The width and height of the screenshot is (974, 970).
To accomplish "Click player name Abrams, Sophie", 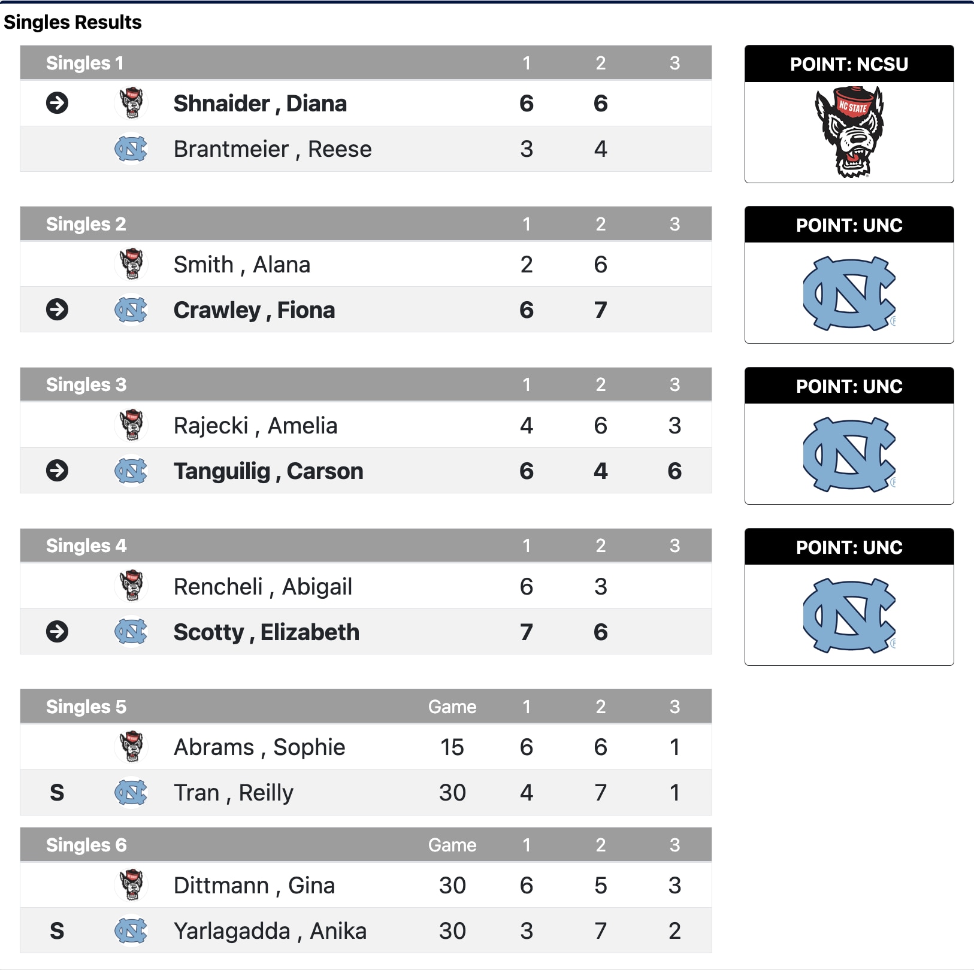I will pyautogui.click(x=259, y=747).
